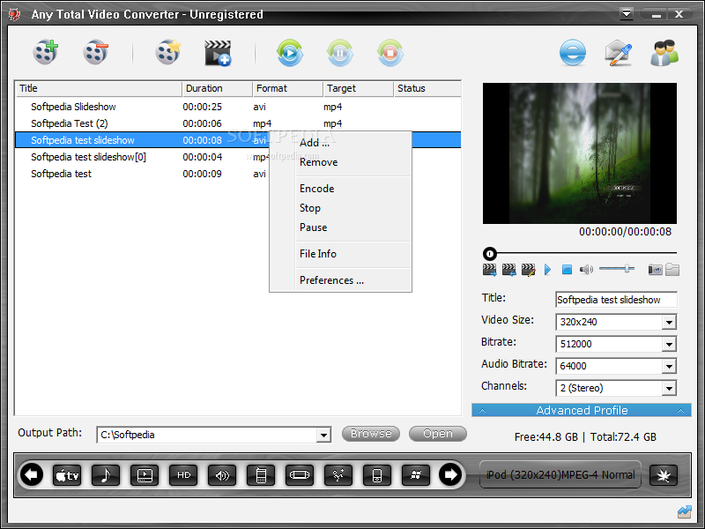Click the Title input field
Viewport: 705px width, 529px height.
pos(616,300)
